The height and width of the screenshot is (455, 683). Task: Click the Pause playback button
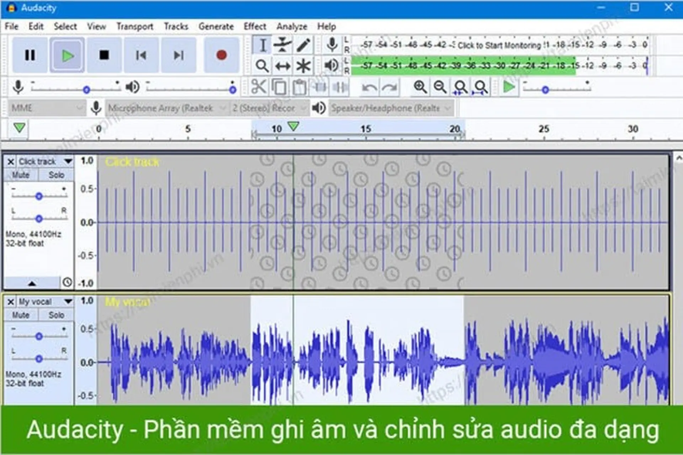pos(30,54)
